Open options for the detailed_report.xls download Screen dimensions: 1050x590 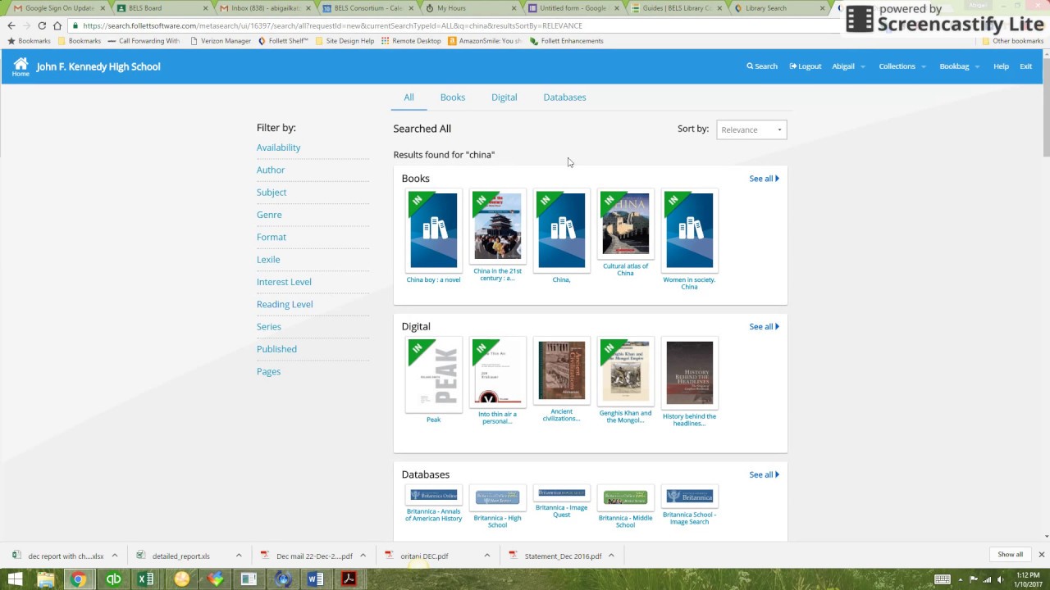click(x=239, y=556)
